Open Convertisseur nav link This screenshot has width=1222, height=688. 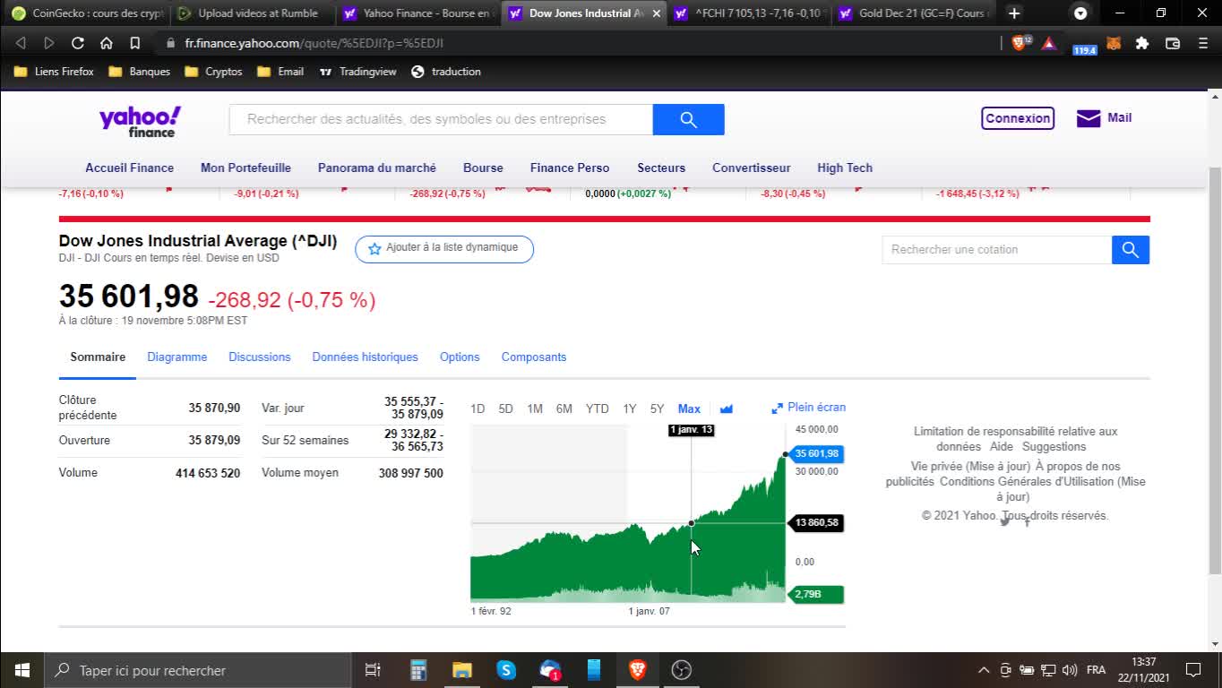point(751,168)
